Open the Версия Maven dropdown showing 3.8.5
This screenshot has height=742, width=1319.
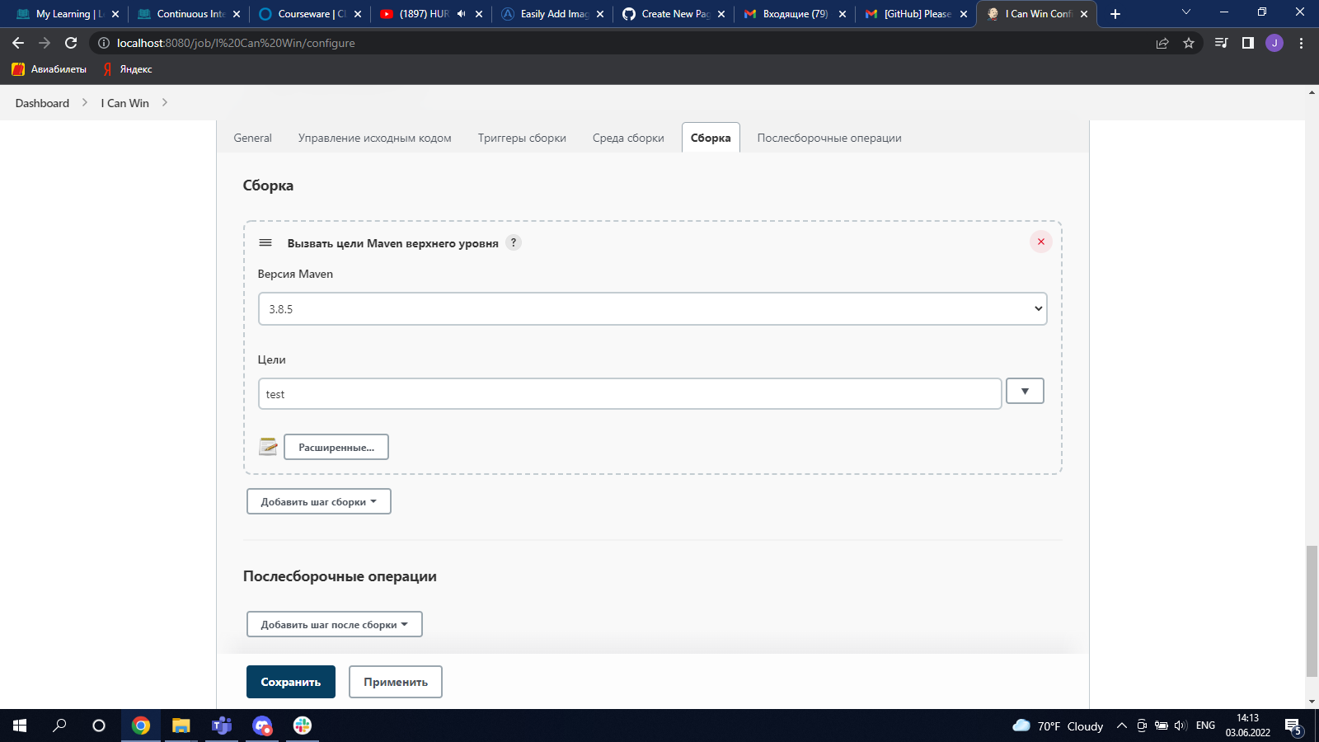[x=652, y=309]
